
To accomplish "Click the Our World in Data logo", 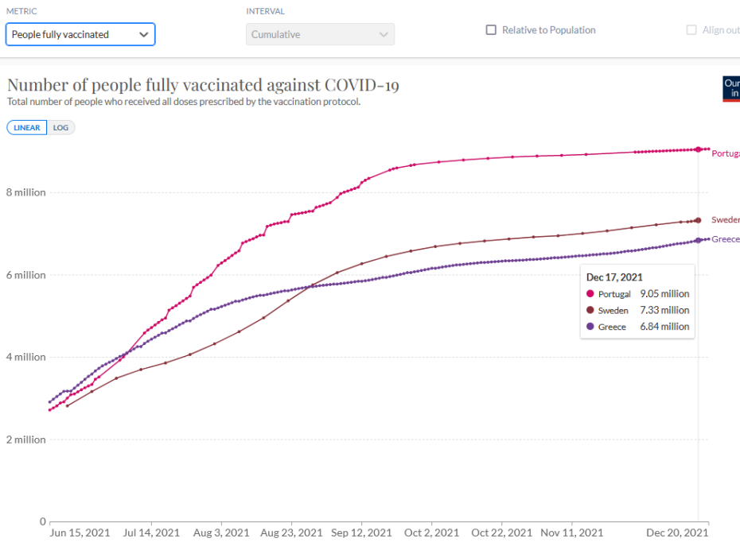I will (x=730, y=88).
